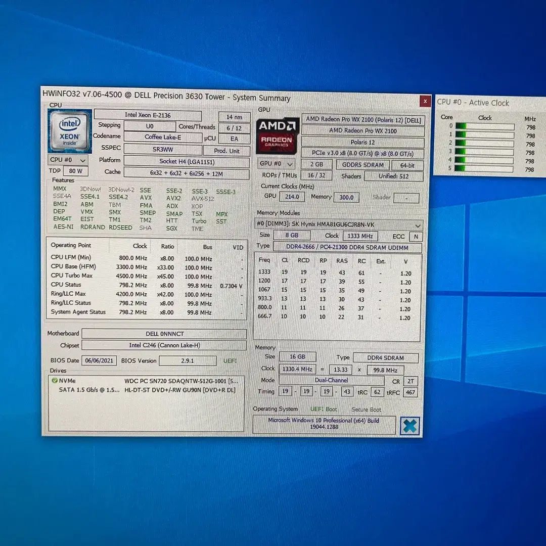Click the 1333 frequency timing row
Viewport: 546px width, 546px height.
click(336, 272)
